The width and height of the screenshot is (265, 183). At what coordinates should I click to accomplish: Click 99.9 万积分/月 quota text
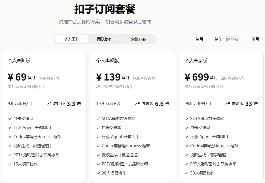[198, 103]
